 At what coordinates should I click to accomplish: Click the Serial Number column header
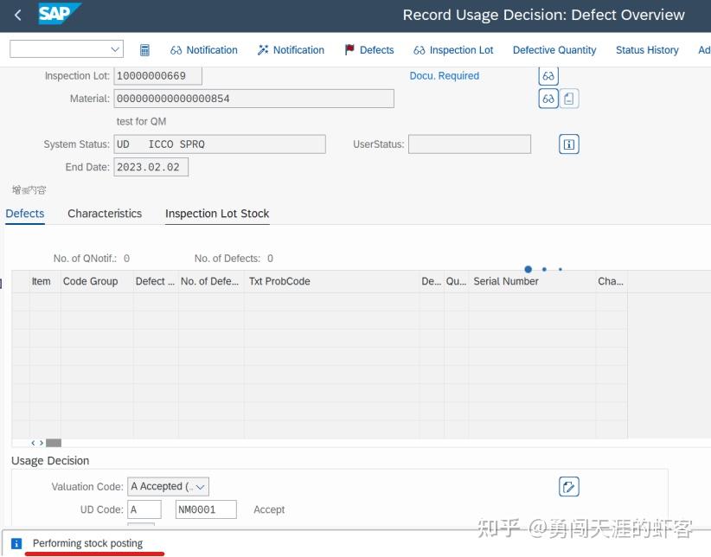[506, 281]
